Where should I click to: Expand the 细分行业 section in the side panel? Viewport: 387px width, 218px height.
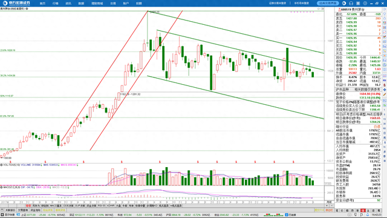[342, 127]
